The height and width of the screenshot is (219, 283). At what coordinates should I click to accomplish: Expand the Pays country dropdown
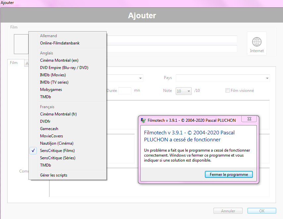coord(267,78)
